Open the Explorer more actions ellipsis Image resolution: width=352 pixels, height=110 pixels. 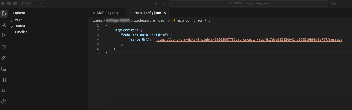(82, 13)
